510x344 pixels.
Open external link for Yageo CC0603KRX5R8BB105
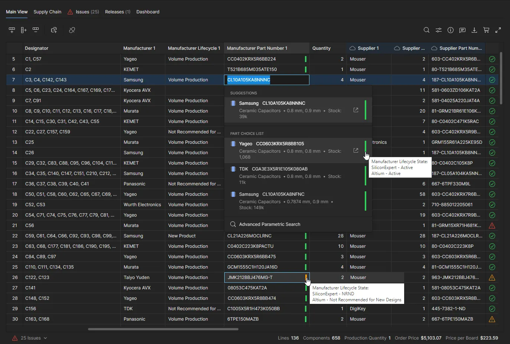pyautogui.click(x=355, y=150)
